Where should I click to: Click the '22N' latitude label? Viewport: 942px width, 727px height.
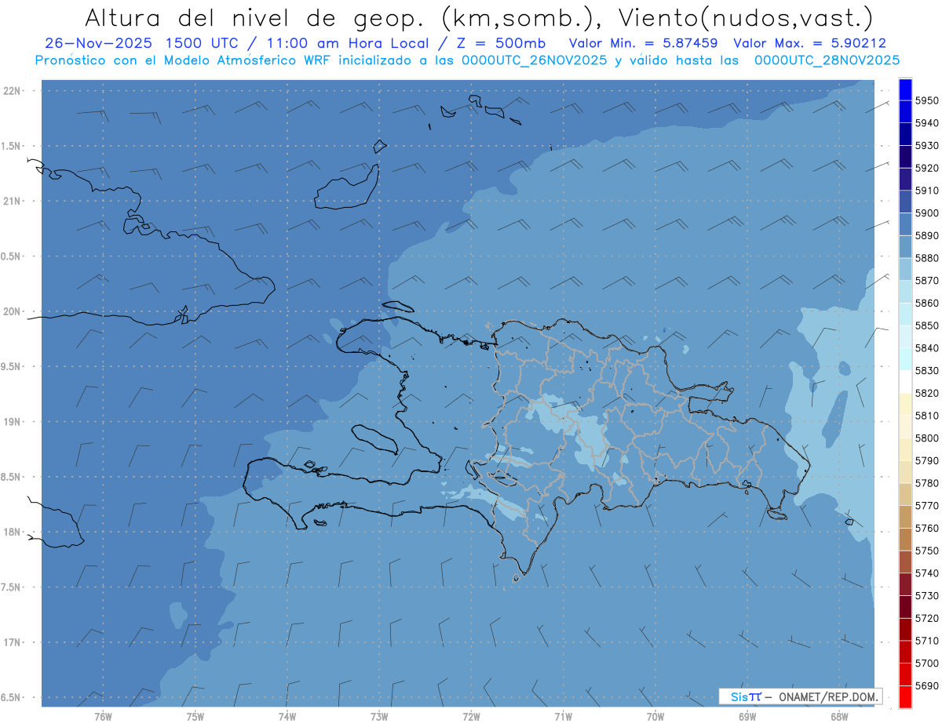pos(13,90)
